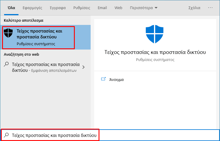Switch to the Ρυθμίσεις tab
This screenshot has height=141, width=220.
click(82, 8)
